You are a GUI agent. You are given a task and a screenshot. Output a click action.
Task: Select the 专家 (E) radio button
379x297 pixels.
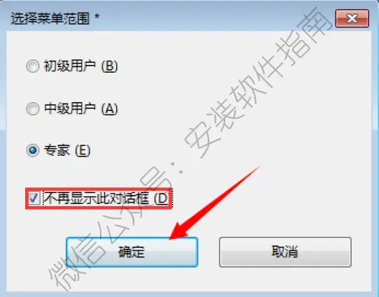pos(33,150)
